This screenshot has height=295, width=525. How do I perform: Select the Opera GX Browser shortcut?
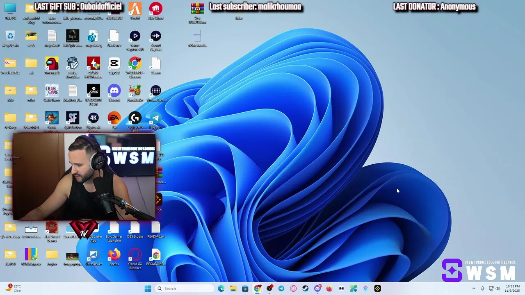tap(135, 259)
